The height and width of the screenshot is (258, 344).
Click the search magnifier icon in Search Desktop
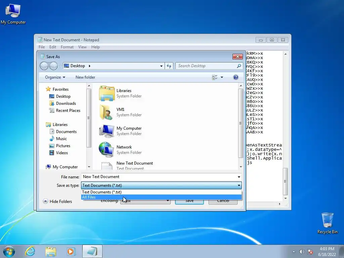coord(239,66)
